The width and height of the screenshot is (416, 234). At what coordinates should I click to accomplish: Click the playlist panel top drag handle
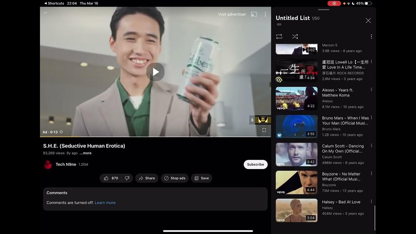tap(323, 10)
